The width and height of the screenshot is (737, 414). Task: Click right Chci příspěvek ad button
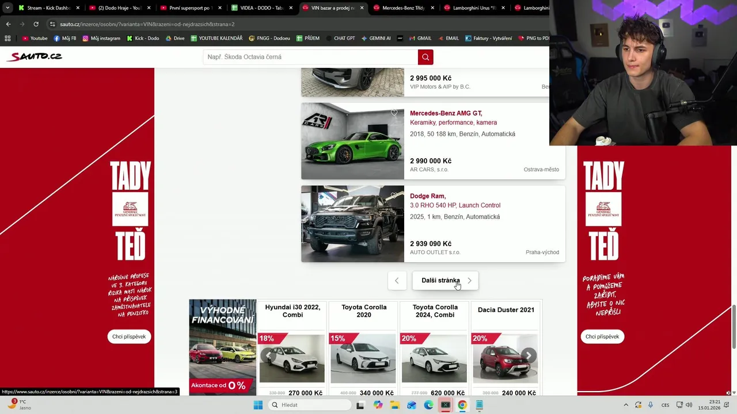click(602, 336)
